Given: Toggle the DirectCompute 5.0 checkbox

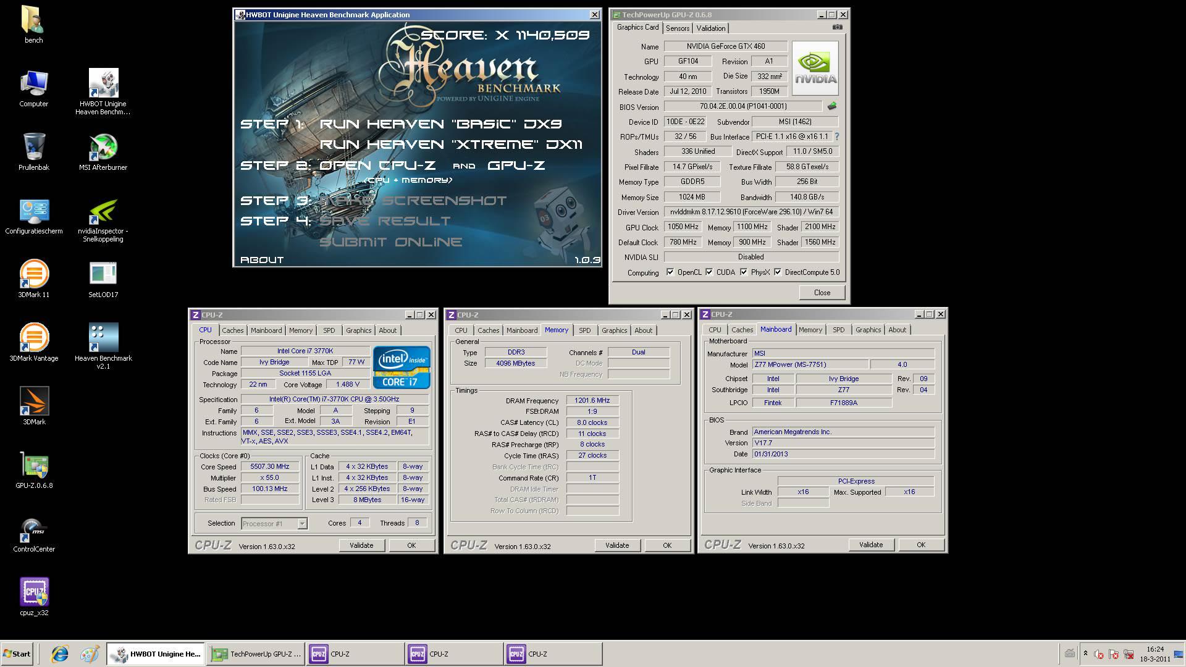Looking at the screenshot, I should [778, 272].
